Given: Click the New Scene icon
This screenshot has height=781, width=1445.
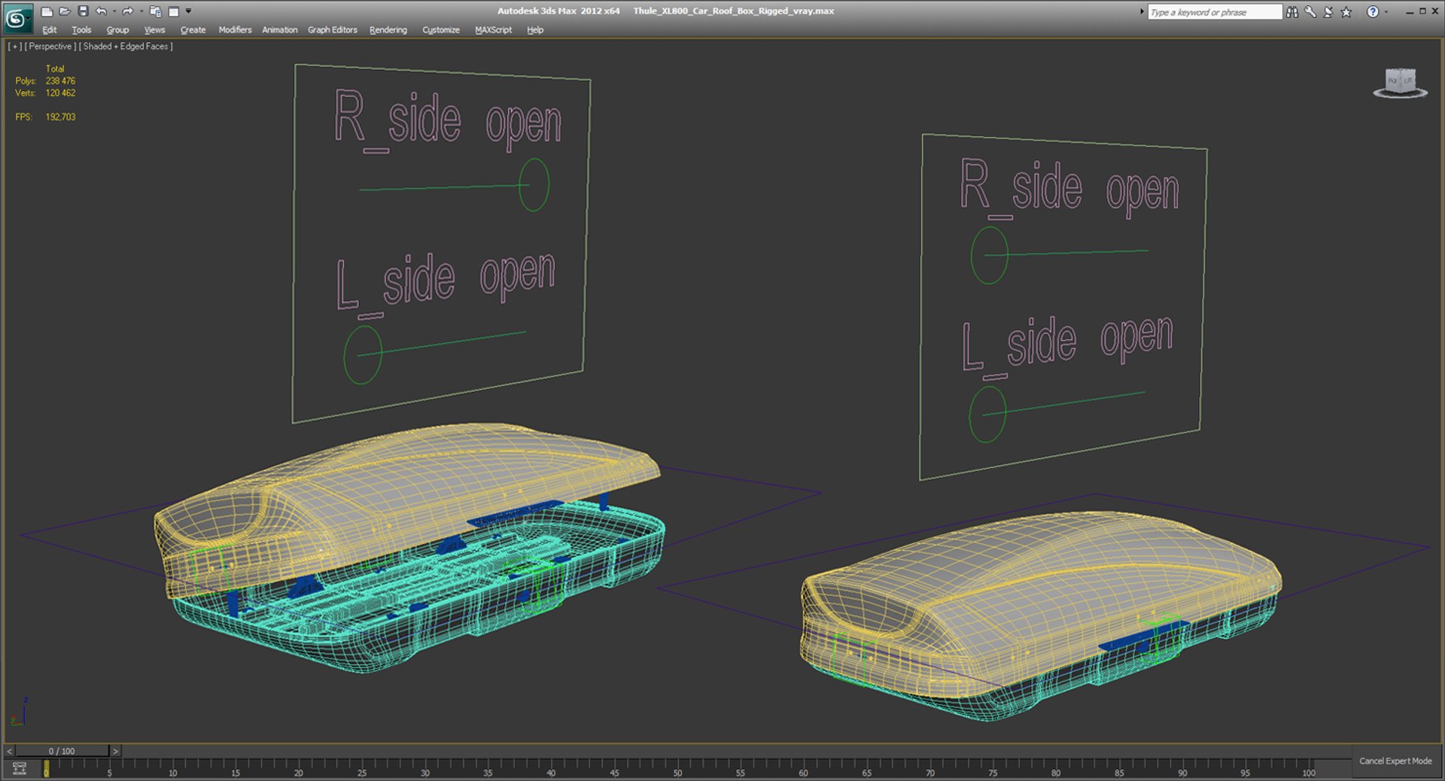Looking at the screenshot, I should (x=47, y=11).
